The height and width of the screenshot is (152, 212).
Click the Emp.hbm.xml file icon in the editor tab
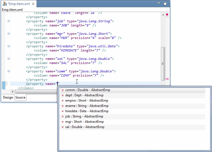click(5, 4)
